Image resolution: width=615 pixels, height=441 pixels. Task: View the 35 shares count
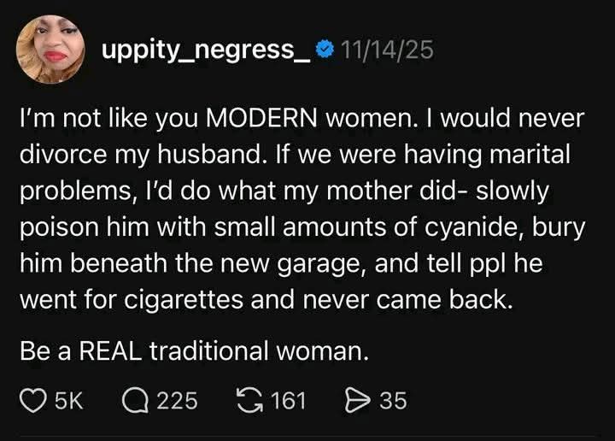pos(394,400)
